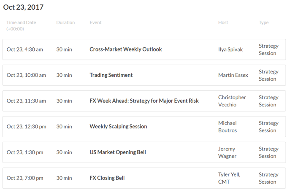
Task: Open FX Week Ahead strategy event
Action: [x=144, y=101]
